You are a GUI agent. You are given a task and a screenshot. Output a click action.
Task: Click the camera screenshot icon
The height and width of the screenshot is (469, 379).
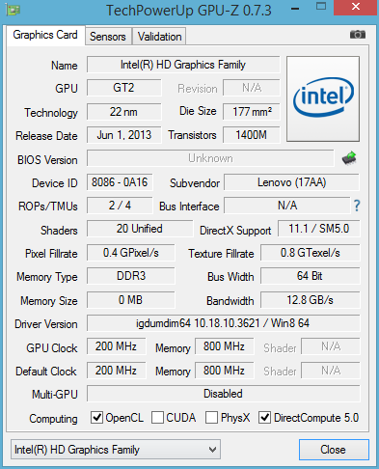[x=358, y=35]
